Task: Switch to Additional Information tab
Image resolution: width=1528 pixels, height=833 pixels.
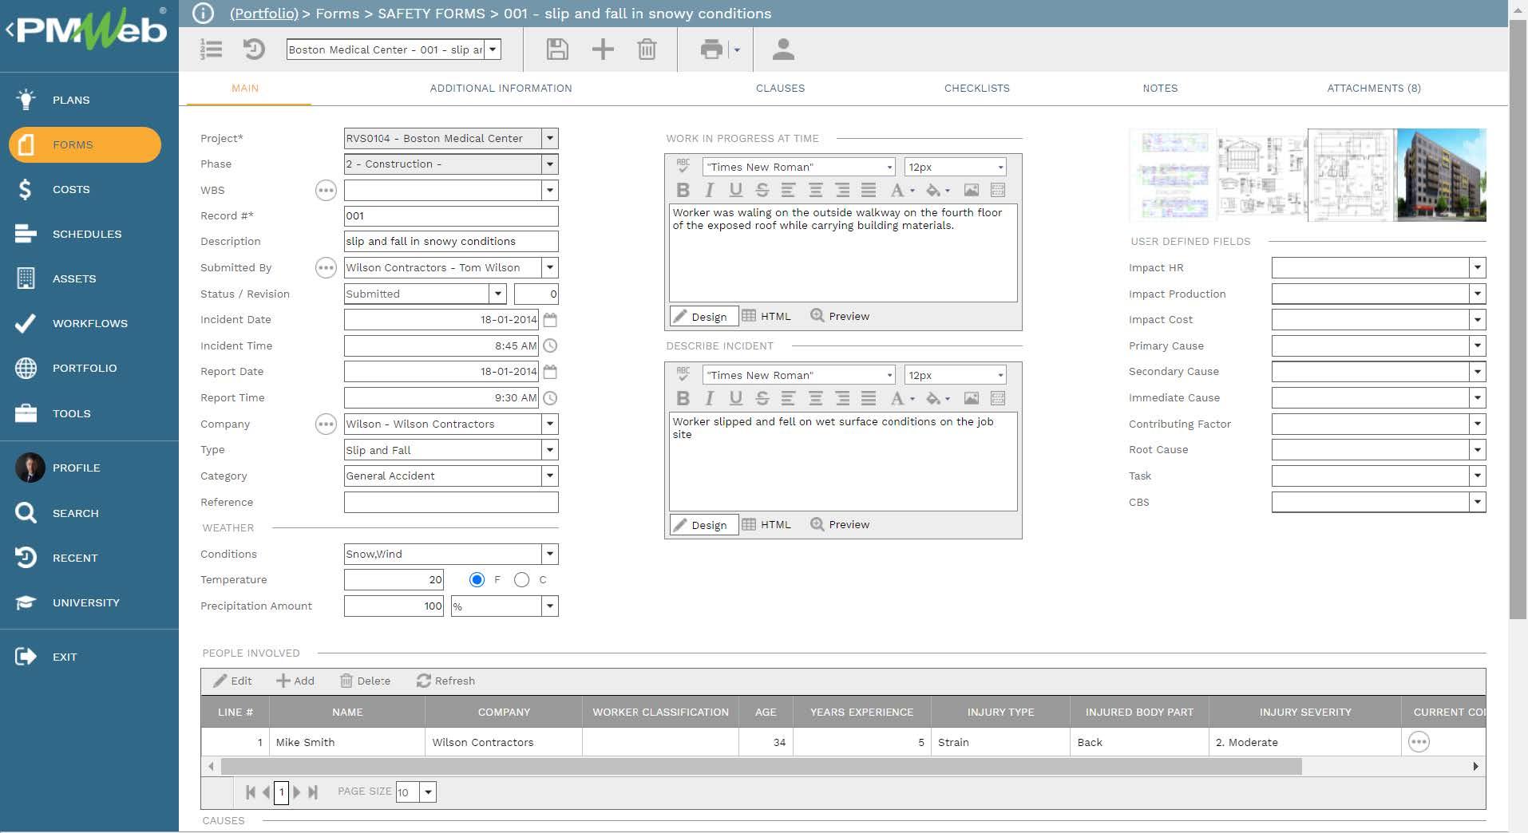Action: click(x=501, y=89)
